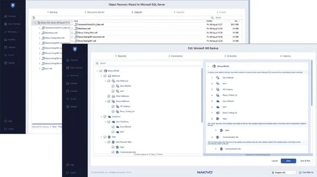The height and width of the screenshot is (177, 317).
Task: Switch to the 2. Destination step
Action: pos(175,55)
